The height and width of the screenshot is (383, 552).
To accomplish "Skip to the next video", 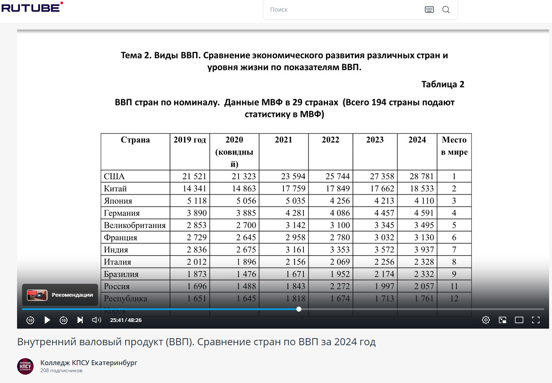I will (80, 320).
